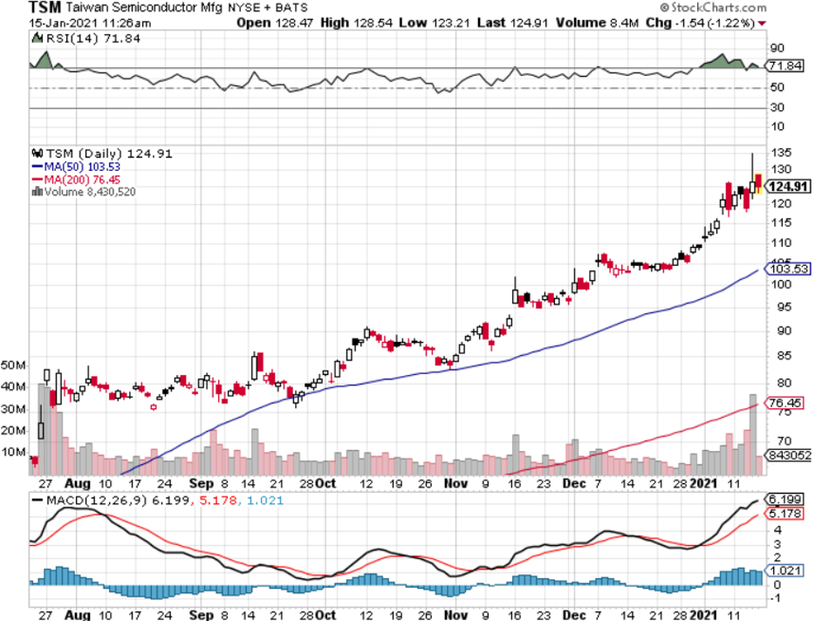Click the High 128.54 value

coord(356,24)
